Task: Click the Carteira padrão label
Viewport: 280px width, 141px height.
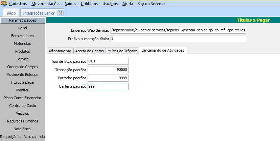Action: [72, 86]
